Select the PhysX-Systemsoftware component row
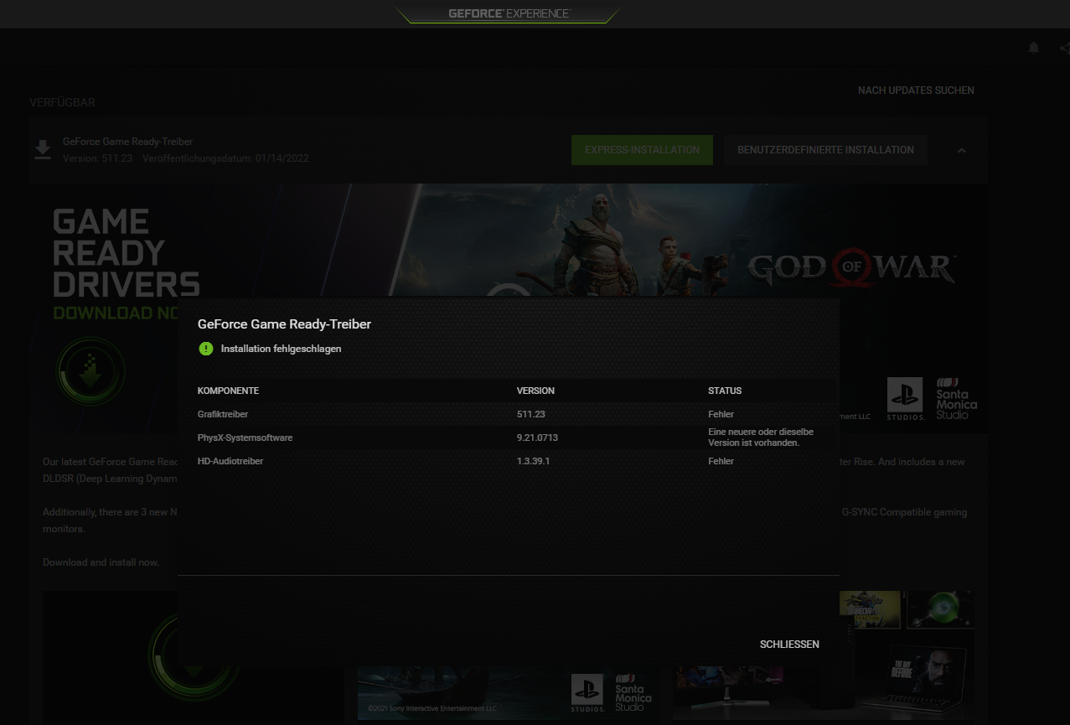The width and height of the screenshot is (1070, 725). pyautogui.click(x=508, y=438)
